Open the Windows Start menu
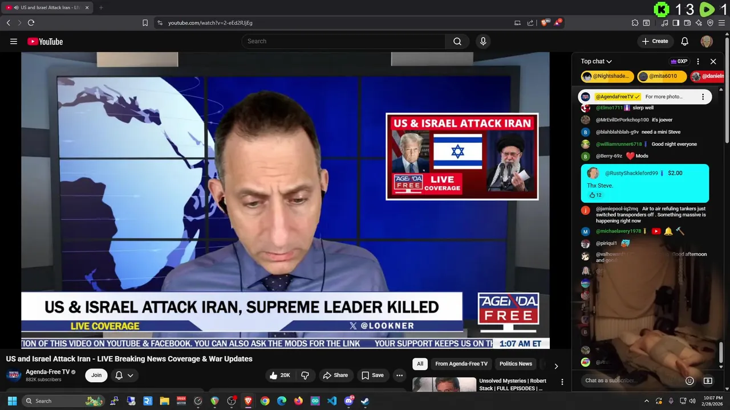 (x=12, y=401)
